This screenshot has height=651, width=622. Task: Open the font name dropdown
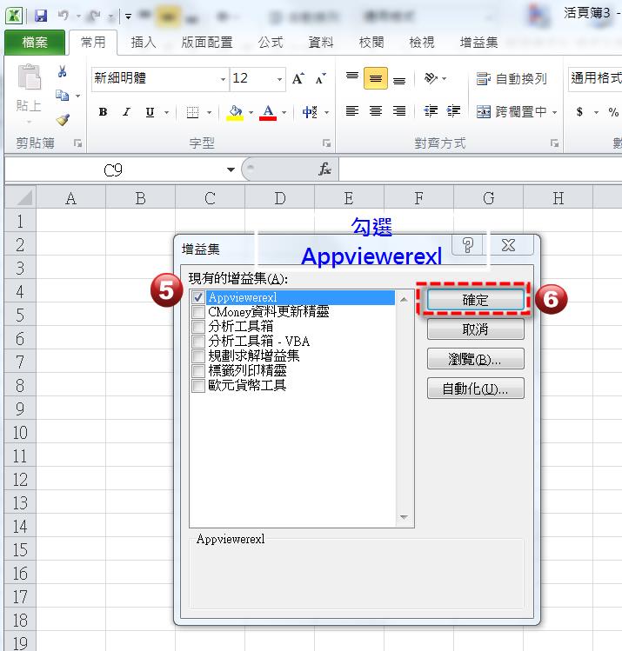[x=223, y=79]
